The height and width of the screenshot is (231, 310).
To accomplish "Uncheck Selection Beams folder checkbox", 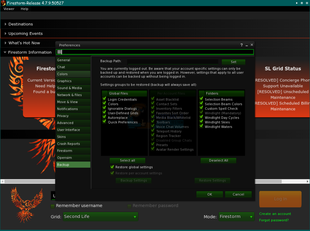I will (201, 99).
